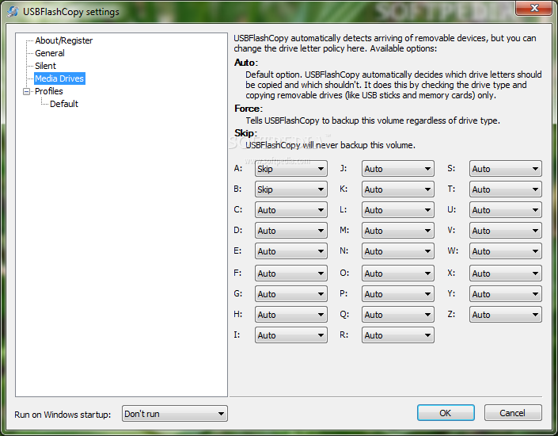Open drive T: policy dropdown
The image size is (558, 436).
point(506,189)
